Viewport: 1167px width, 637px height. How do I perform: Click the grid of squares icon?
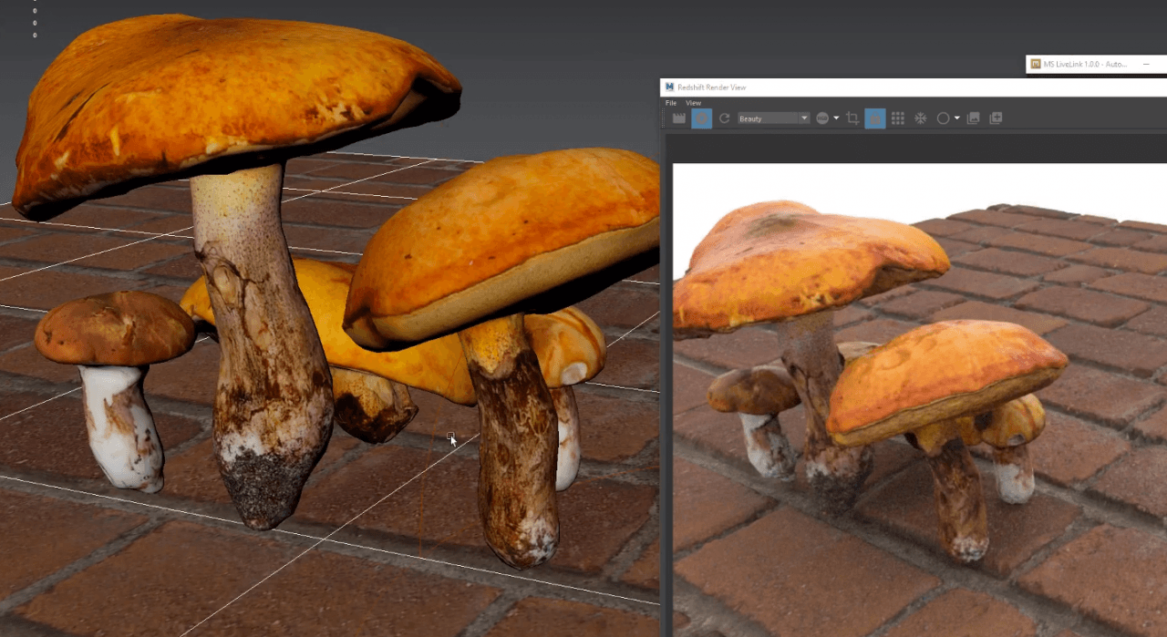(897, 118)
